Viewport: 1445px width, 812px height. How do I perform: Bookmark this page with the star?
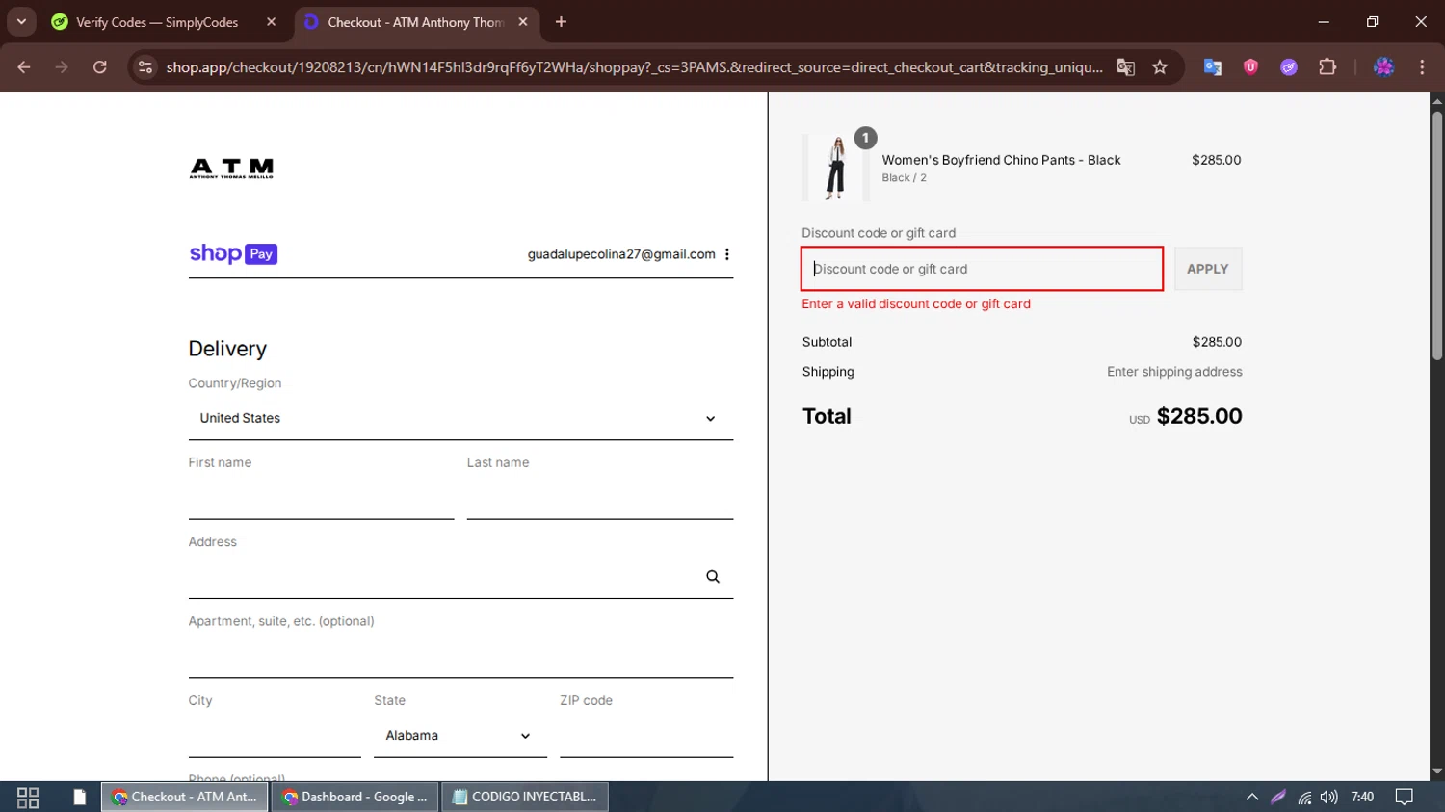point(1160,66)
